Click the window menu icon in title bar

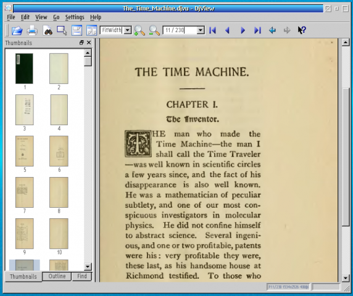tap(8, 8)
